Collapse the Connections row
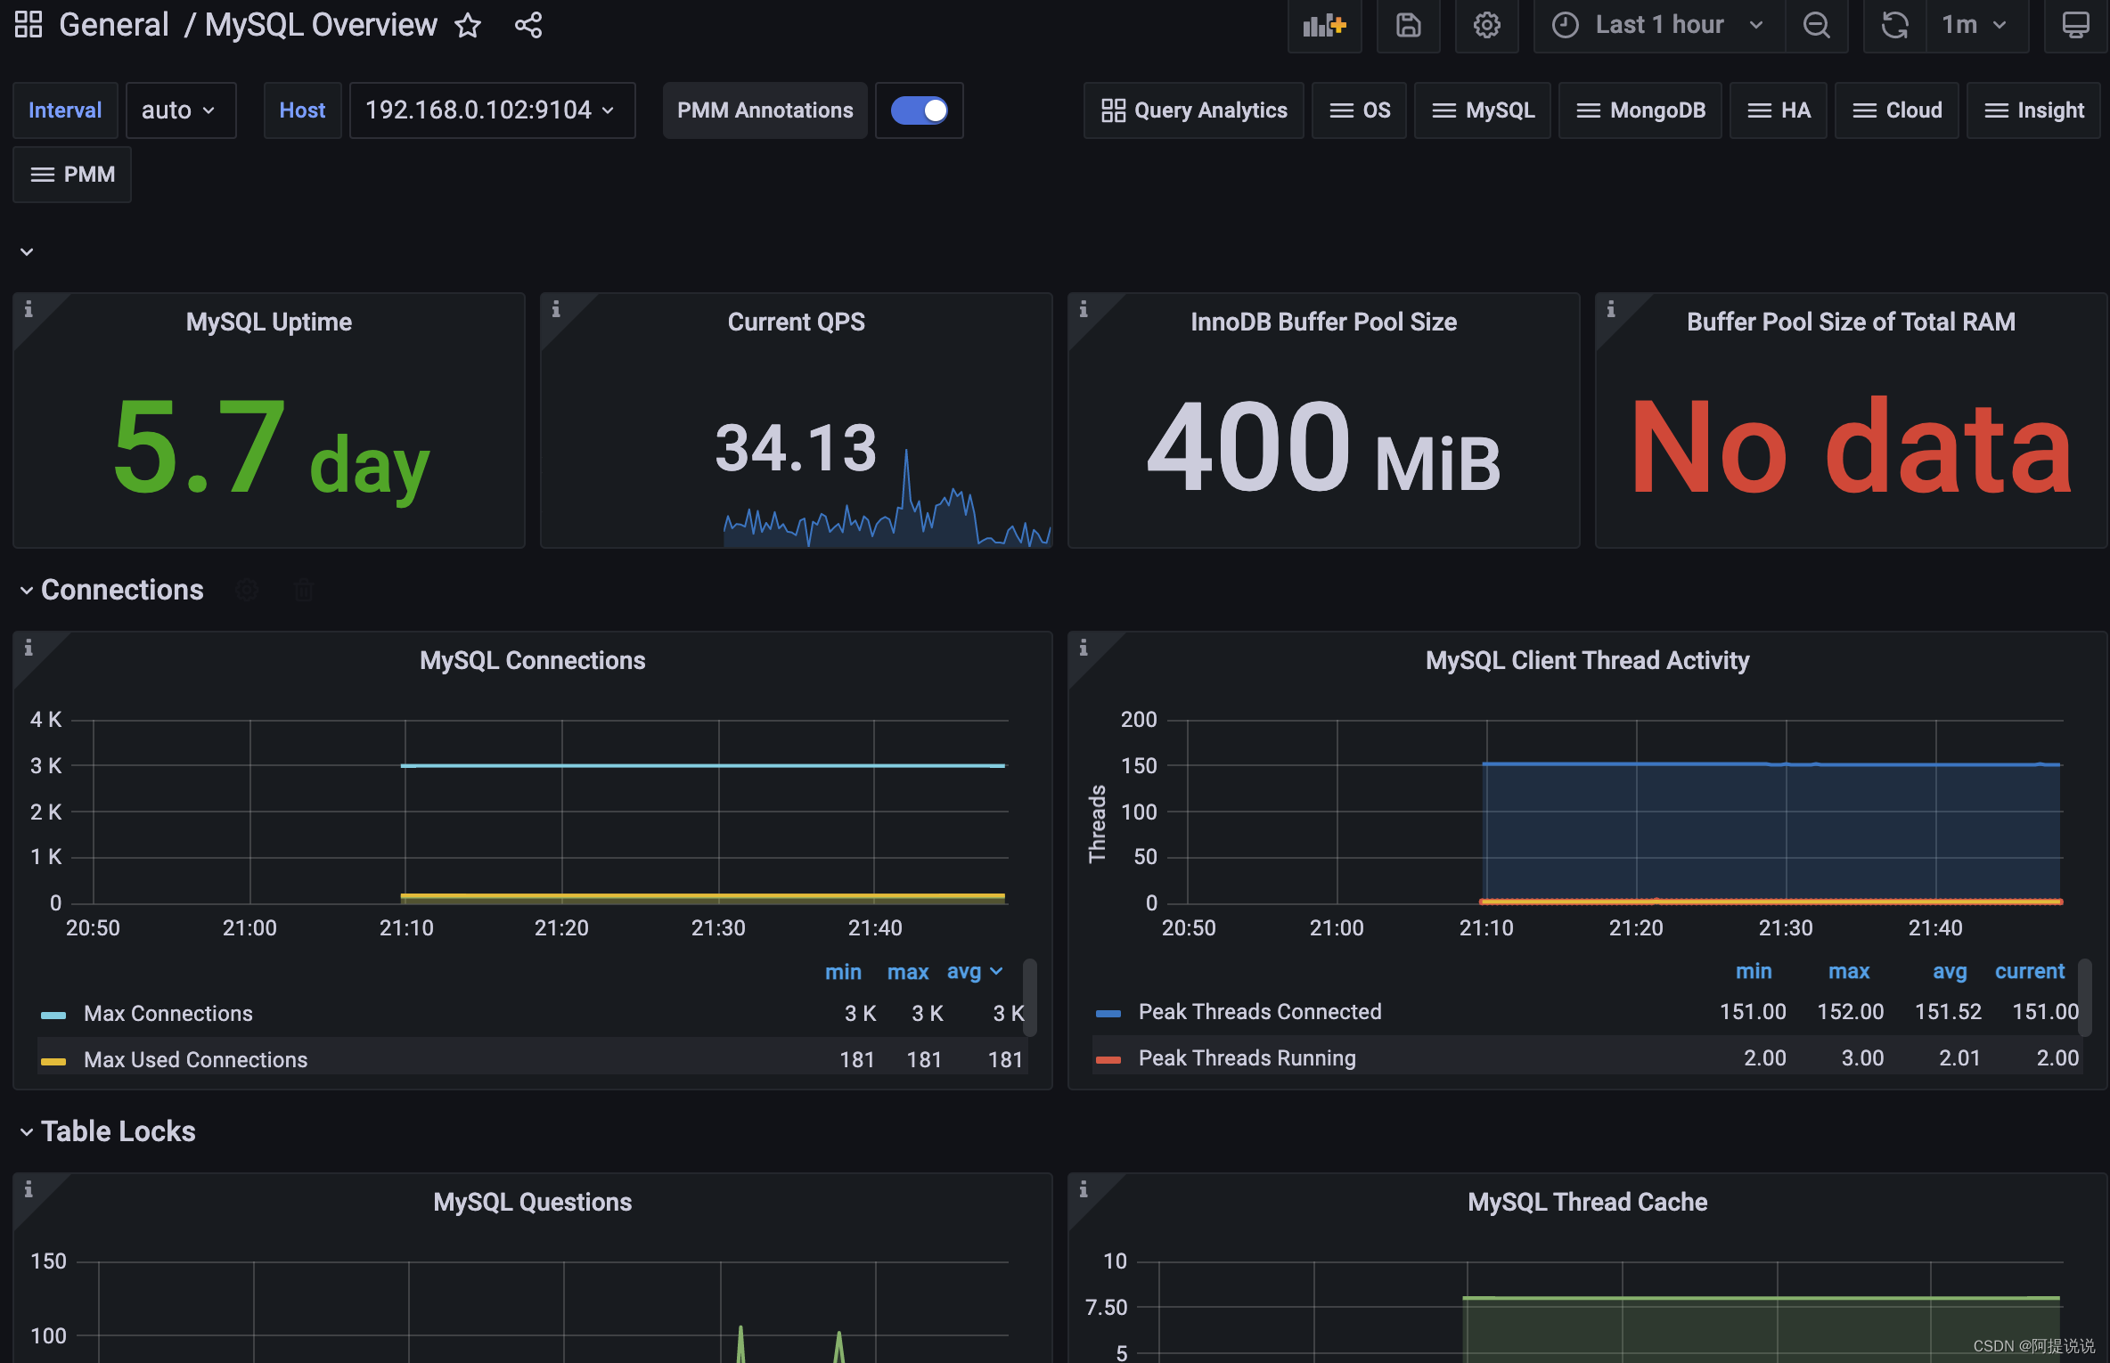The width and height of the screenshot is (2110, 1363). [x=27, y=591]
